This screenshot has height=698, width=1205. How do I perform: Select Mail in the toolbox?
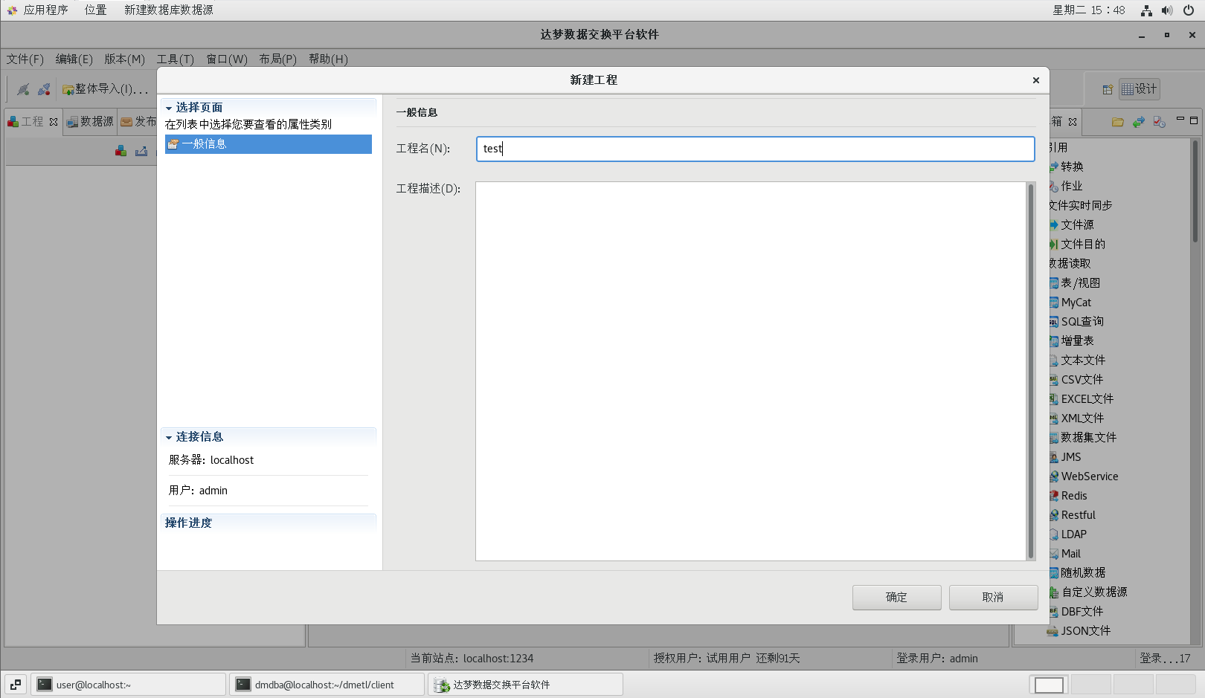(x=1070, y=553)
